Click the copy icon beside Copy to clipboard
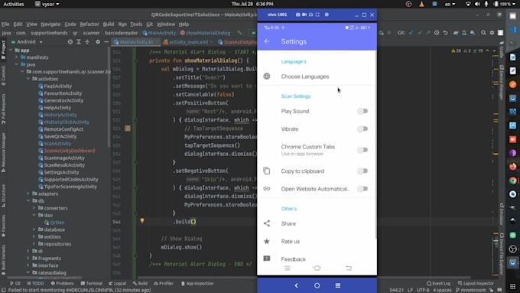Image resolution: width=520 pixels, height=293 pixels. [x=267, y=171]
